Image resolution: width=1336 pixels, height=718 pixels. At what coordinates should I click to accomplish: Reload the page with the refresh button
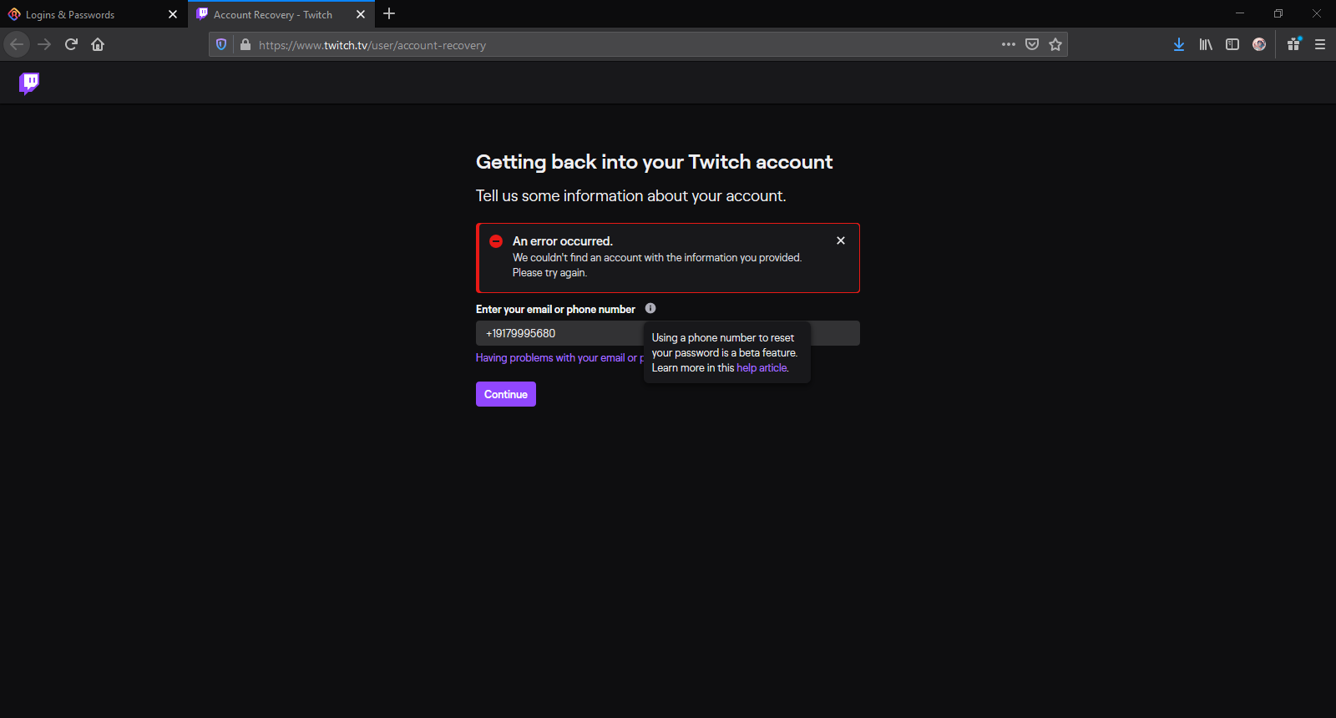(71, 44)
